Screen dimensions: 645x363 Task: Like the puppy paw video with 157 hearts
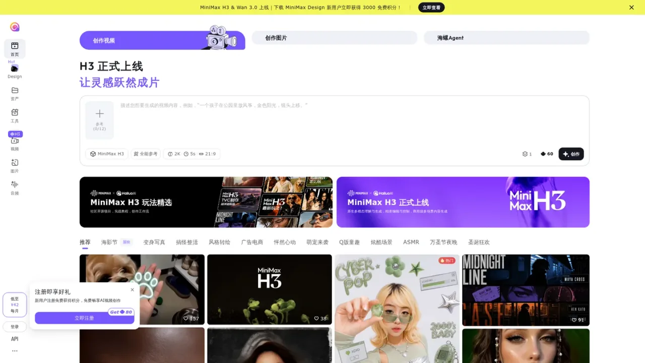[x=191, y=319]
